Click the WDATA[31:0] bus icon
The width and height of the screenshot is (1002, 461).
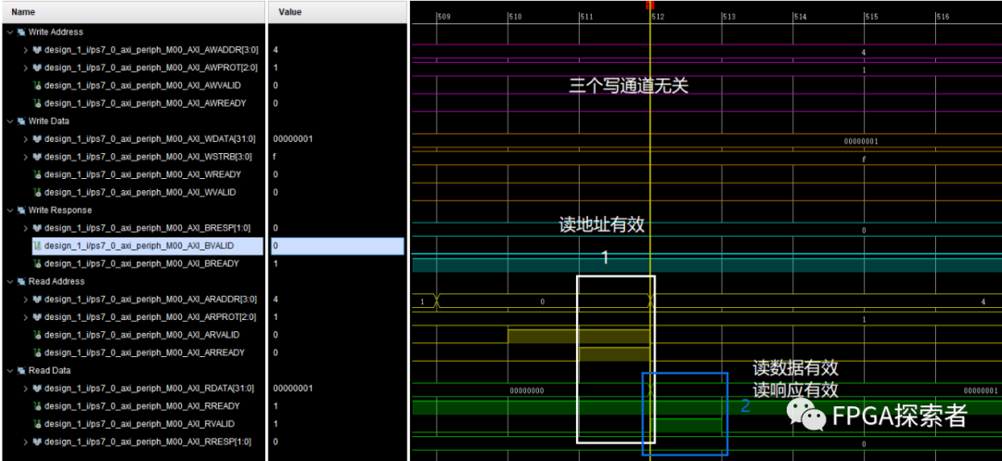(x=38, y=139)
